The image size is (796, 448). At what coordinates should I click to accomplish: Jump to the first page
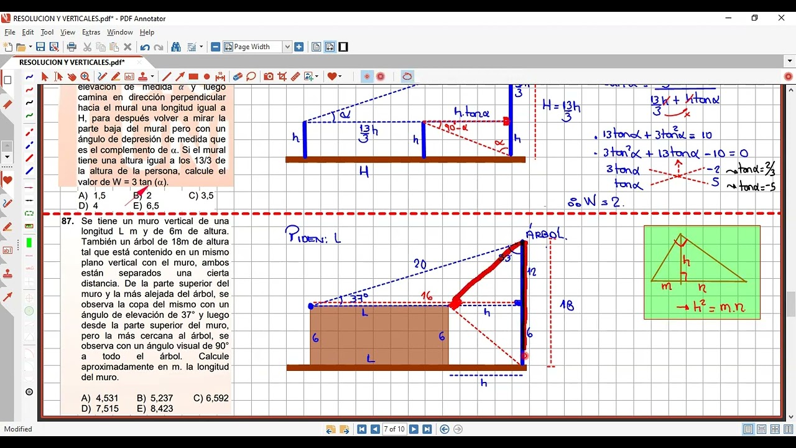pyautogui.click(x=362, y=429)
